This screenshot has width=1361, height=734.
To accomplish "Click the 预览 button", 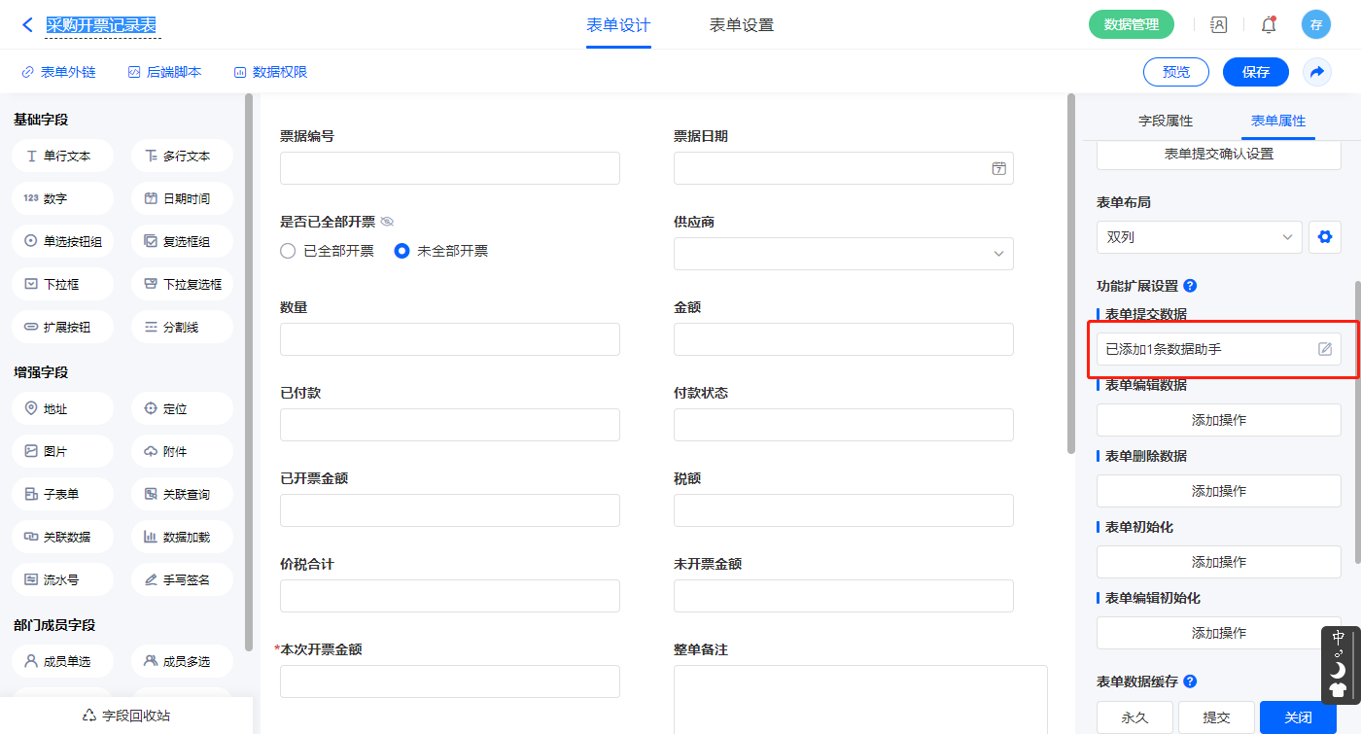I will click(x=1175, y=72).
